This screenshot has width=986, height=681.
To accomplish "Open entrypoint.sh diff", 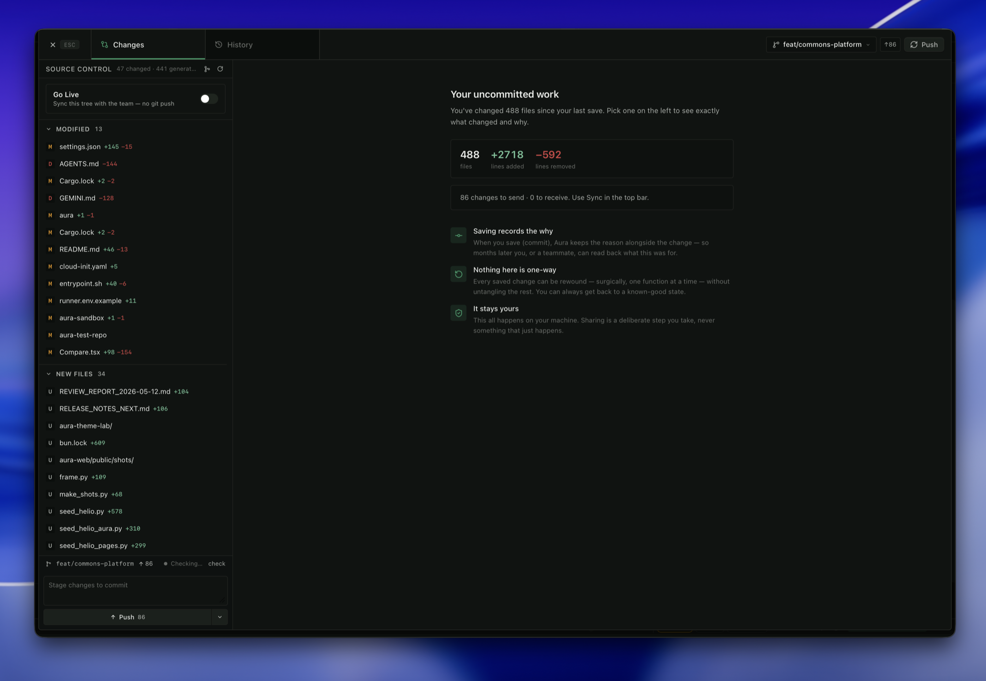I will coord(136,284).
